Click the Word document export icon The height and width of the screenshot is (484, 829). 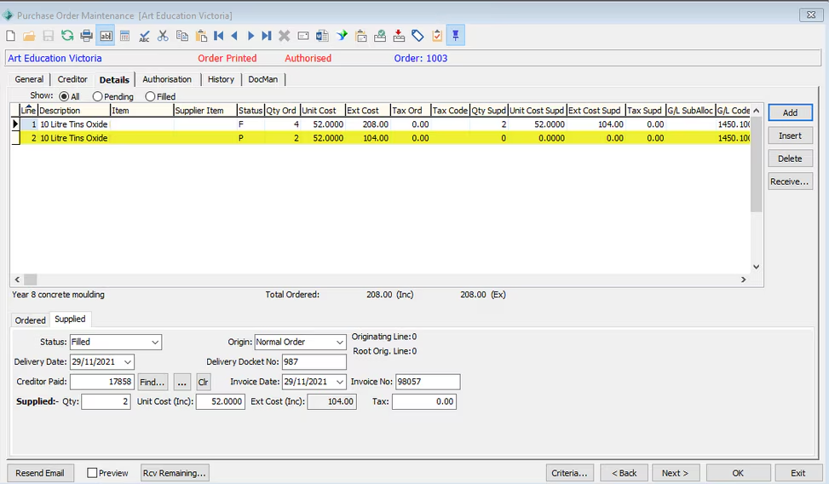[322, 36]
